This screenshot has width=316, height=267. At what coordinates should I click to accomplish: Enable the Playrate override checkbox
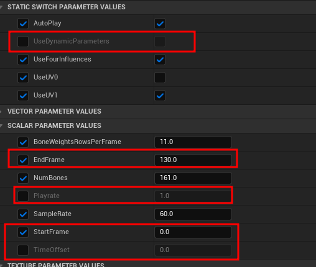tap(23, 196)
